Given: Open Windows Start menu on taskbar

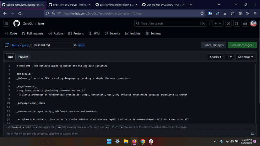Looking at the screenshot, I should (109, 141).
